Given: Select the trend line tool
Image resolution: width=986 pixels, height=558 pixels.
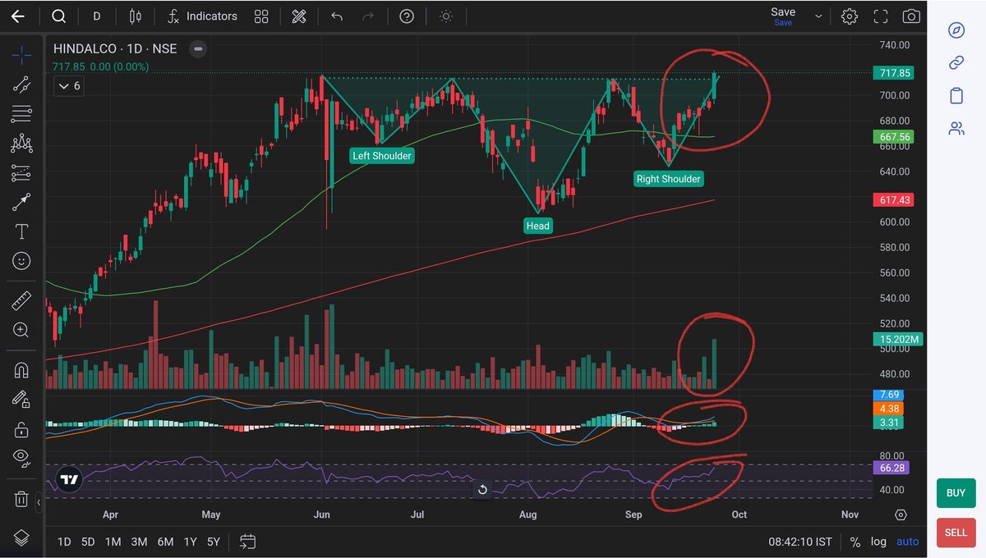Looking at the screenshot, I should click(21, 84).
